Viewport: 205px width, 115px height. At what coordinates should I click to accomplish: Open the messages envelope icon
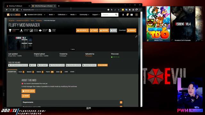click(132, 15)
